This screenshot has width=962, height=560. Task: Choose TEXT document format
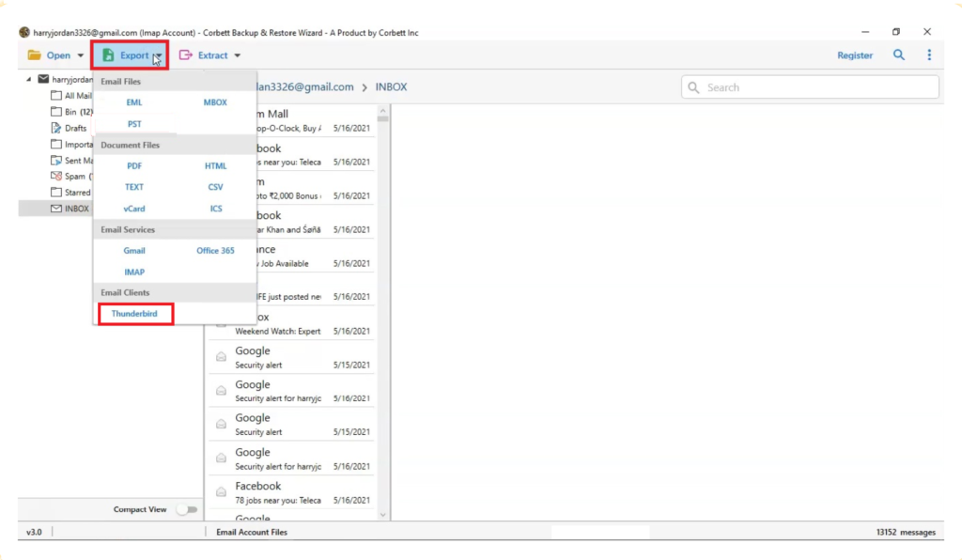pos(134,187)
